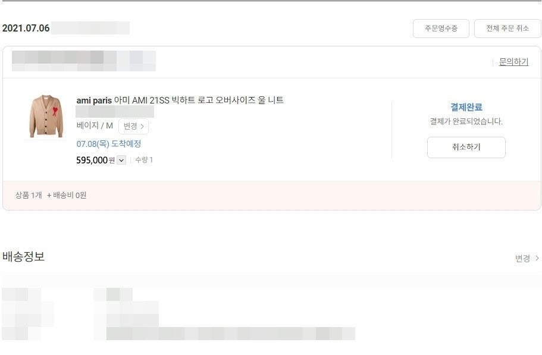542x355 pixels.
Task: Open the beige cardigan product thumbnail
Action: tap(46, 117)
